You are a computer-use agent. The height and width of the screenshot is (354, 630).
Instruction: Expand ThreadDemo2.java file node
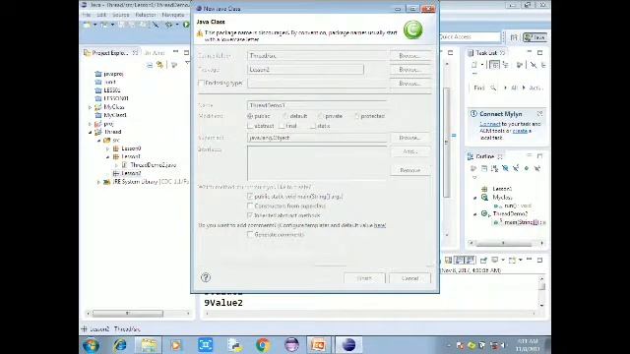(116, 165)
